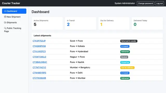
Task: Click Delivered badge for Pune → Mumbai
Action: pos(125,78)
